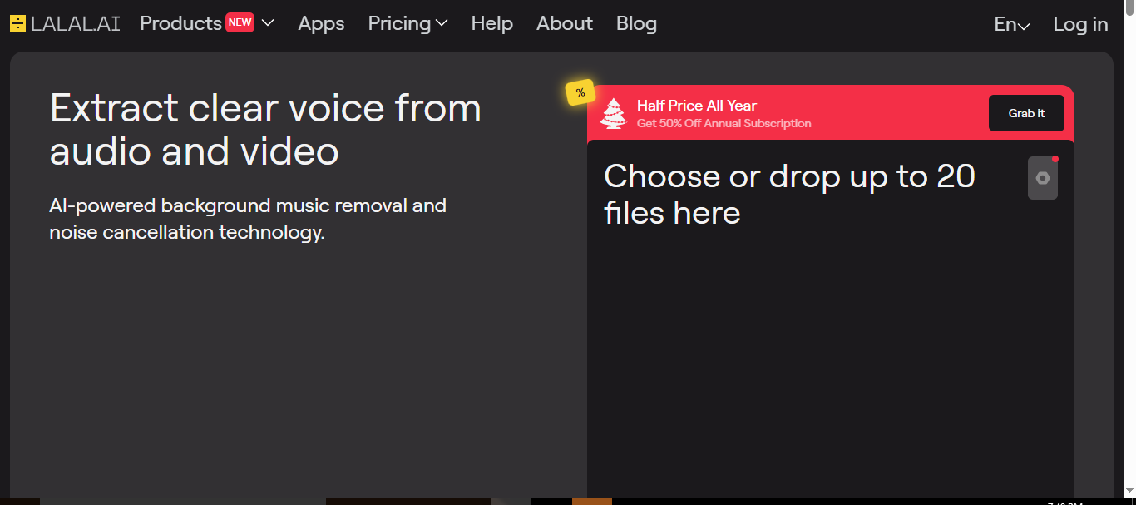Select Help in the top navigation
Viewport: 1136px width, 505px height.
point(491,24)
